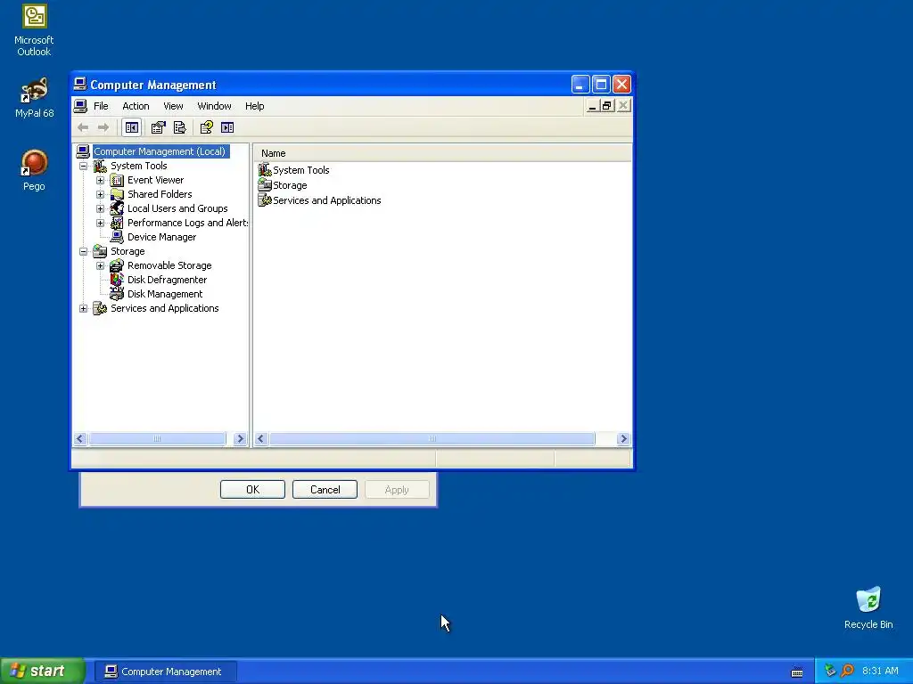
Task: Select Storage node in left tree
Action: 127,251
